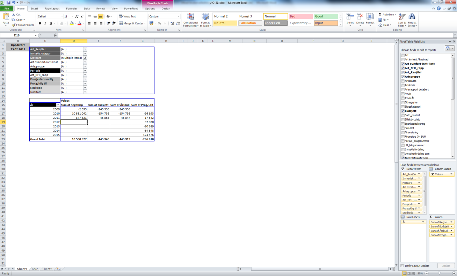
Task: Expand the Name Box dropdown
Action: (36, 35)
